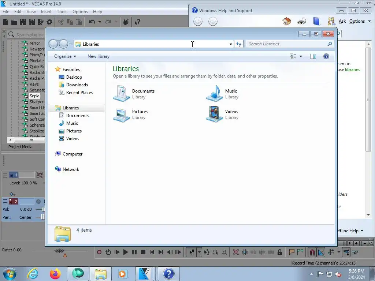Open the Insert menu in VEGAS

46,11
